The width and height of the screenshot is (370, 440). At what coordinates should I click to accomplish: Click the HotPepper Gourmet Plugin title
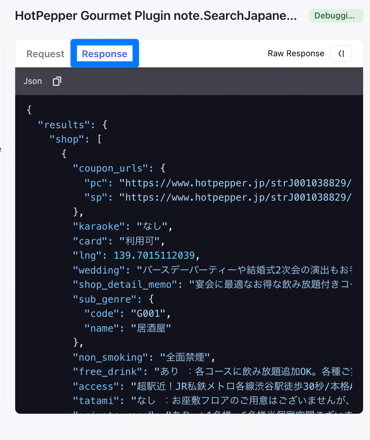156,16
